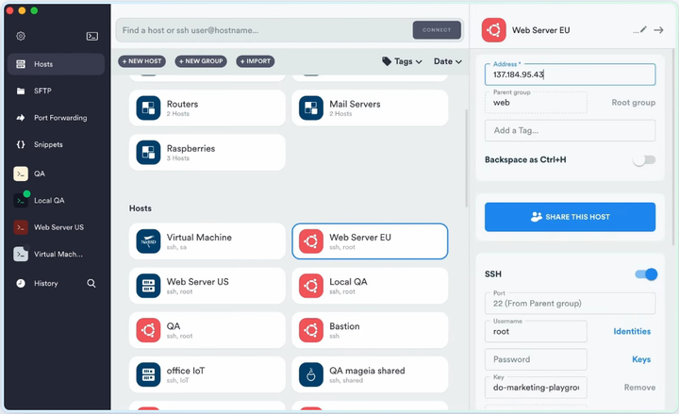Select the office IoT host name
679x414 pixels.
click(x=186, y=371)
